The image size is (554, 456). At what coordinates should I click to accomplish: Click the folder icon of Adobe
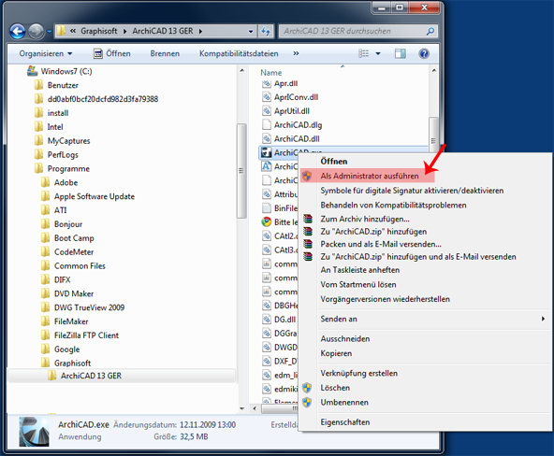tap(45, 182)
